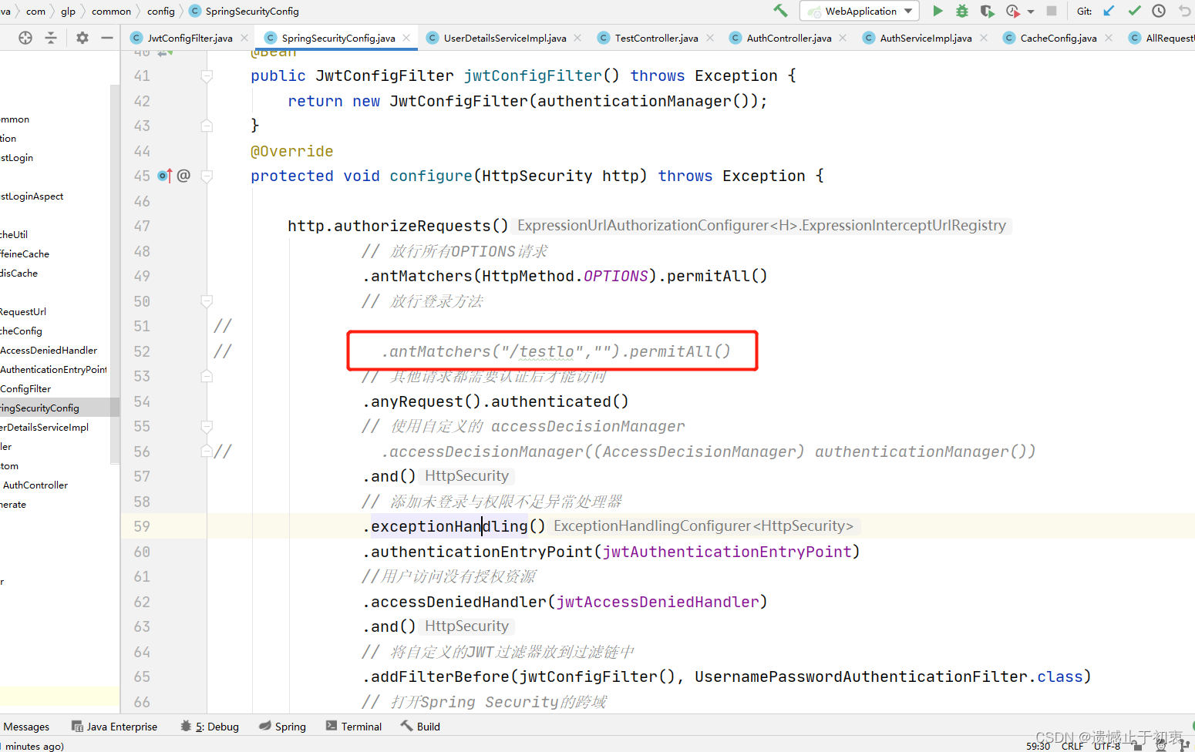The image size is (1195, 752).
Task: Collapse the fold marker at line 41
Action: point(207,76)
